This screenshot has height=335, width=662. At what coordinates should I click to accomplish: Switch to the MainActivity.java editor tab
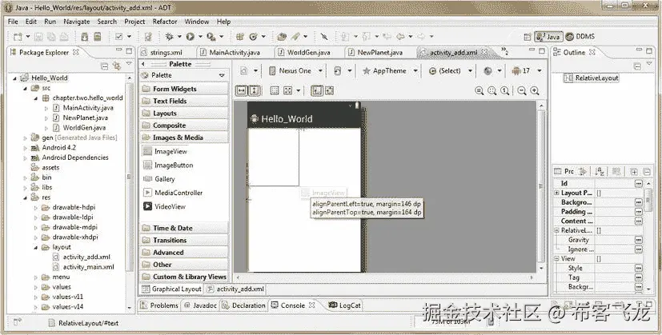[235, 53]
